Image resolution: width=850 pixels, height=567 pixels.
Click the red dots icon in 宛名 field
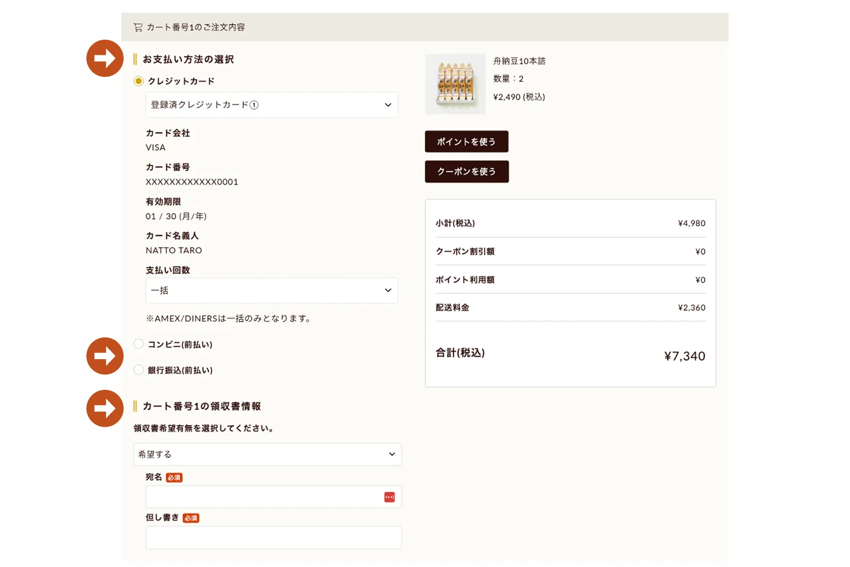click(390, 497)
